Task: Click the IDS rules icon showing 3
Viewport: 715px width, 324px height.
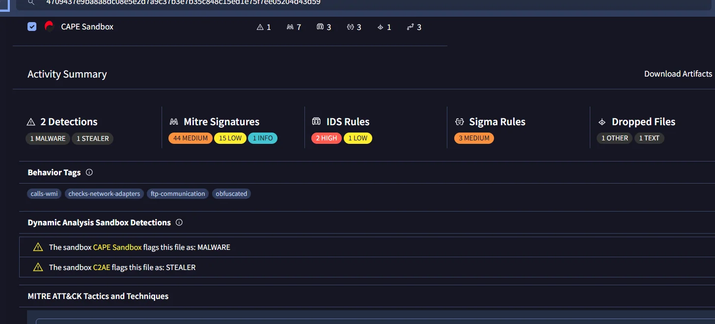Action: coord(320,27)
